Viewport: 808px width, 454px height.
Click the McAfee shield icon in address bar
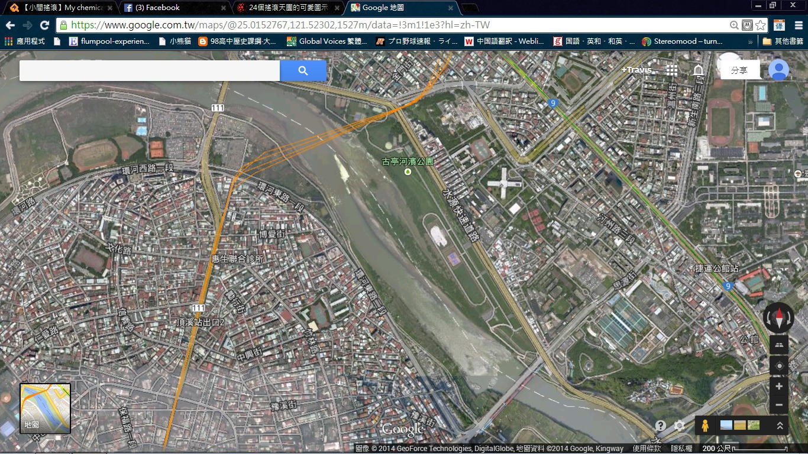pos(747,25)
